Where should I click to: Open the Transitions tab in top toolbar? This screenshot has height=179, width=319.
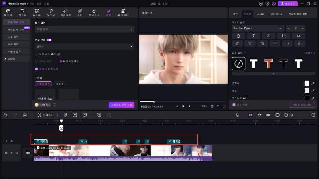tap(65, 12)
